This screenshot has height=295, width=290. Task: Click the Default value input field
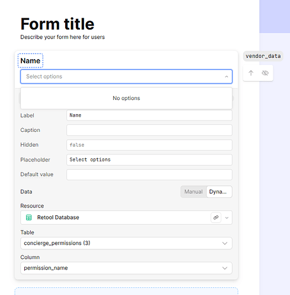point(149,174)
